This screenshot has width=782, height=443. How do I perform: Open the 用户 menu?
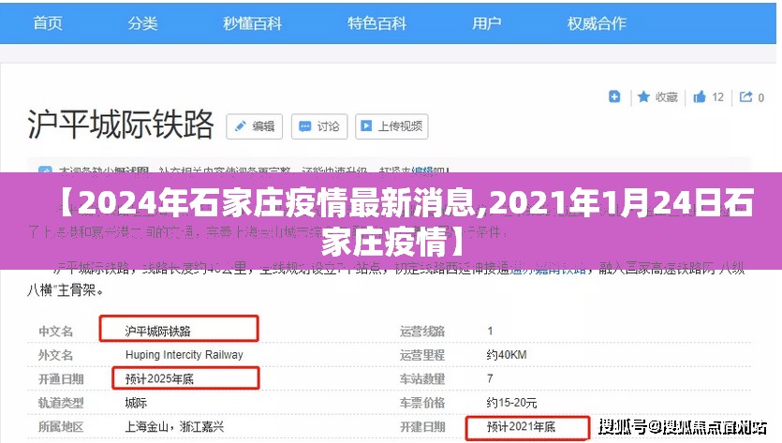pyautogui.click(x=486, y=22)
